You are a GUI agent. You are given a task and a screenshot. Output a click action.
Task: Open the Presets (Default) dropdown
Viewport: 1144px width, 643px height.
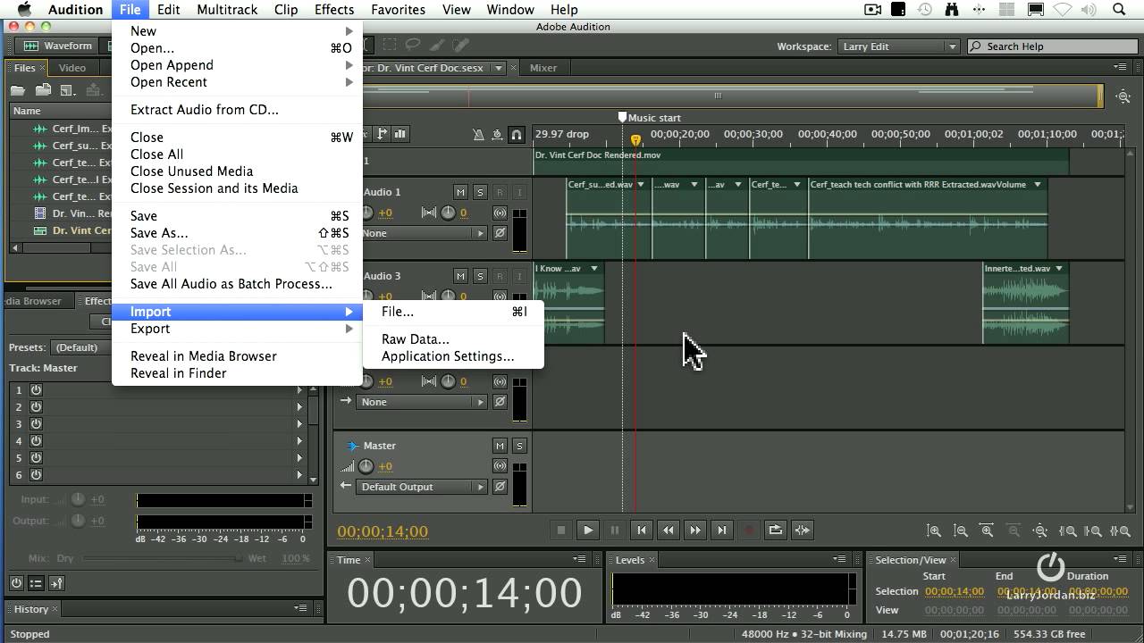point(82,347)
